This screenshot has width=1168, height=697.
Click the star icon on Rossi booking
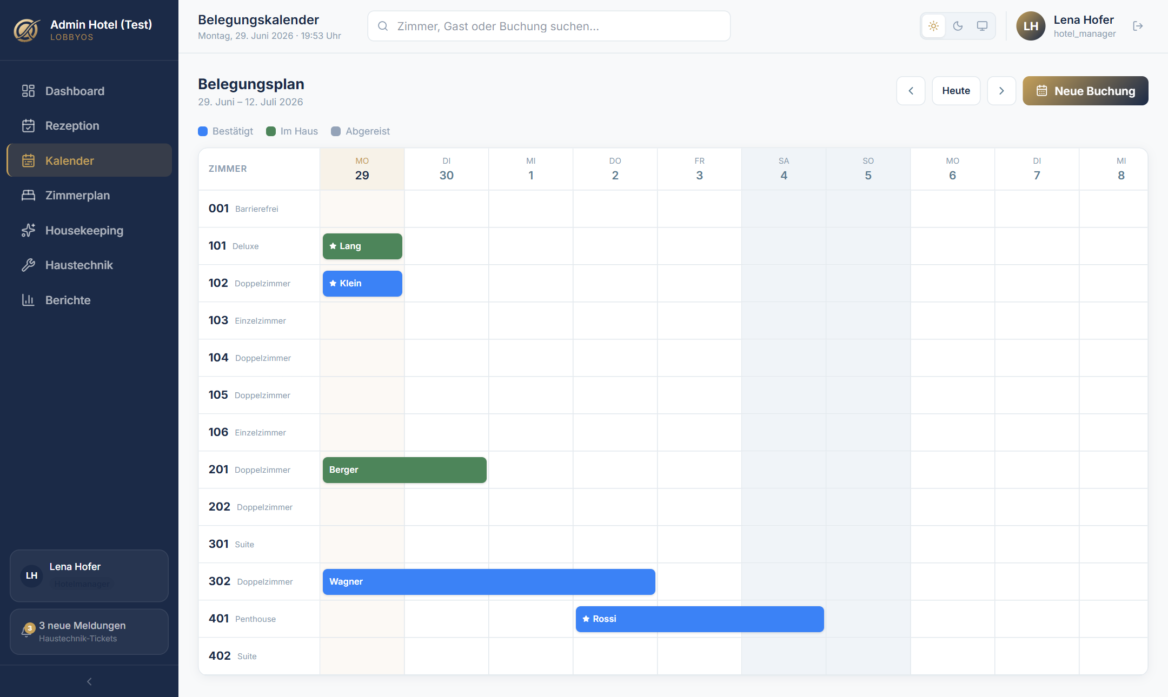[x=586, y=619]
